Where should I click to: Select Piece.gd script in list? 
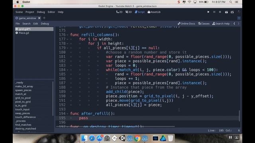[34, 33]
